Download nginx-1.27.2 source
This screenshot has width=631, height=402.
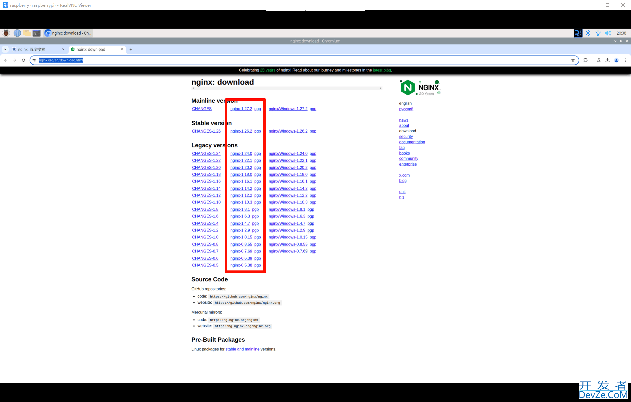[241, 109]
